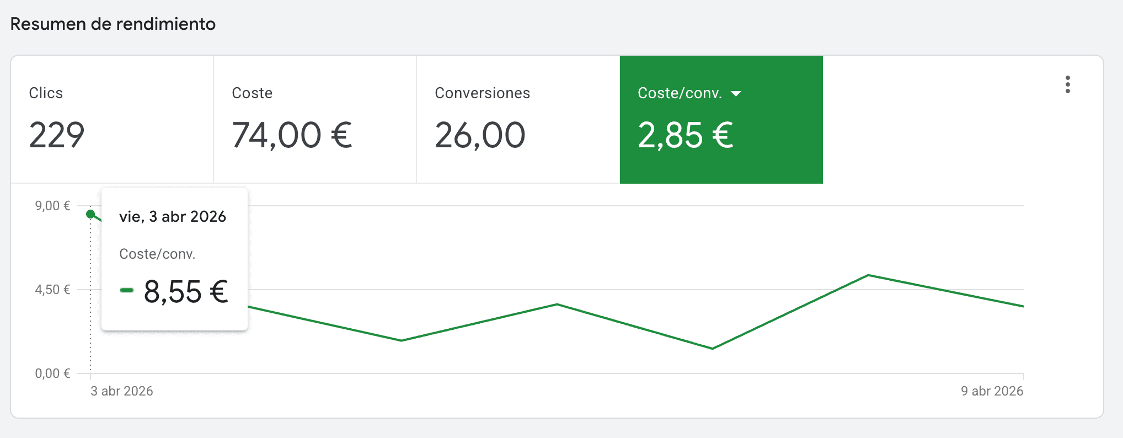Screen dimensions: 1123x438
Task: Select the Clics metric label
Action: point(46,93)
